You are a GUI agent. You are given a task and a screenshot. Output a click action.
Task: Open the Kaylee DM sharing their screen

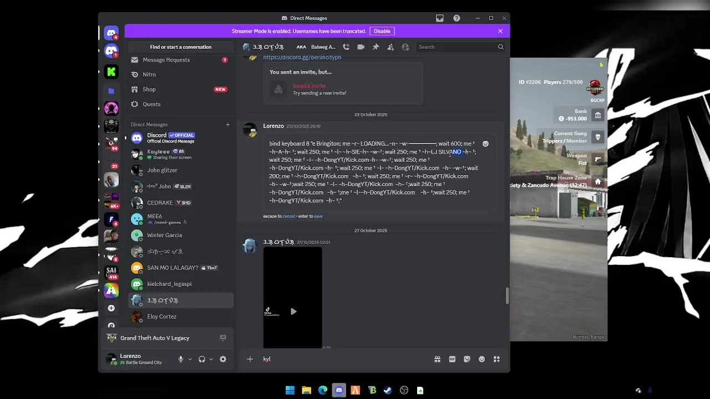click(x=181, y=154)
